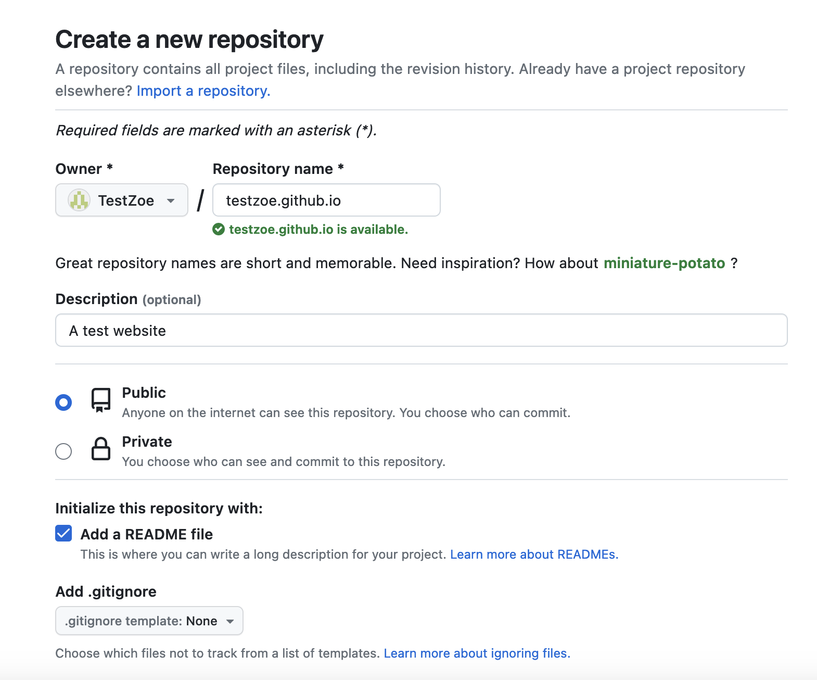Use the miniature-potato name suggestion
The image size is (817, 680).
pos(664,263)
